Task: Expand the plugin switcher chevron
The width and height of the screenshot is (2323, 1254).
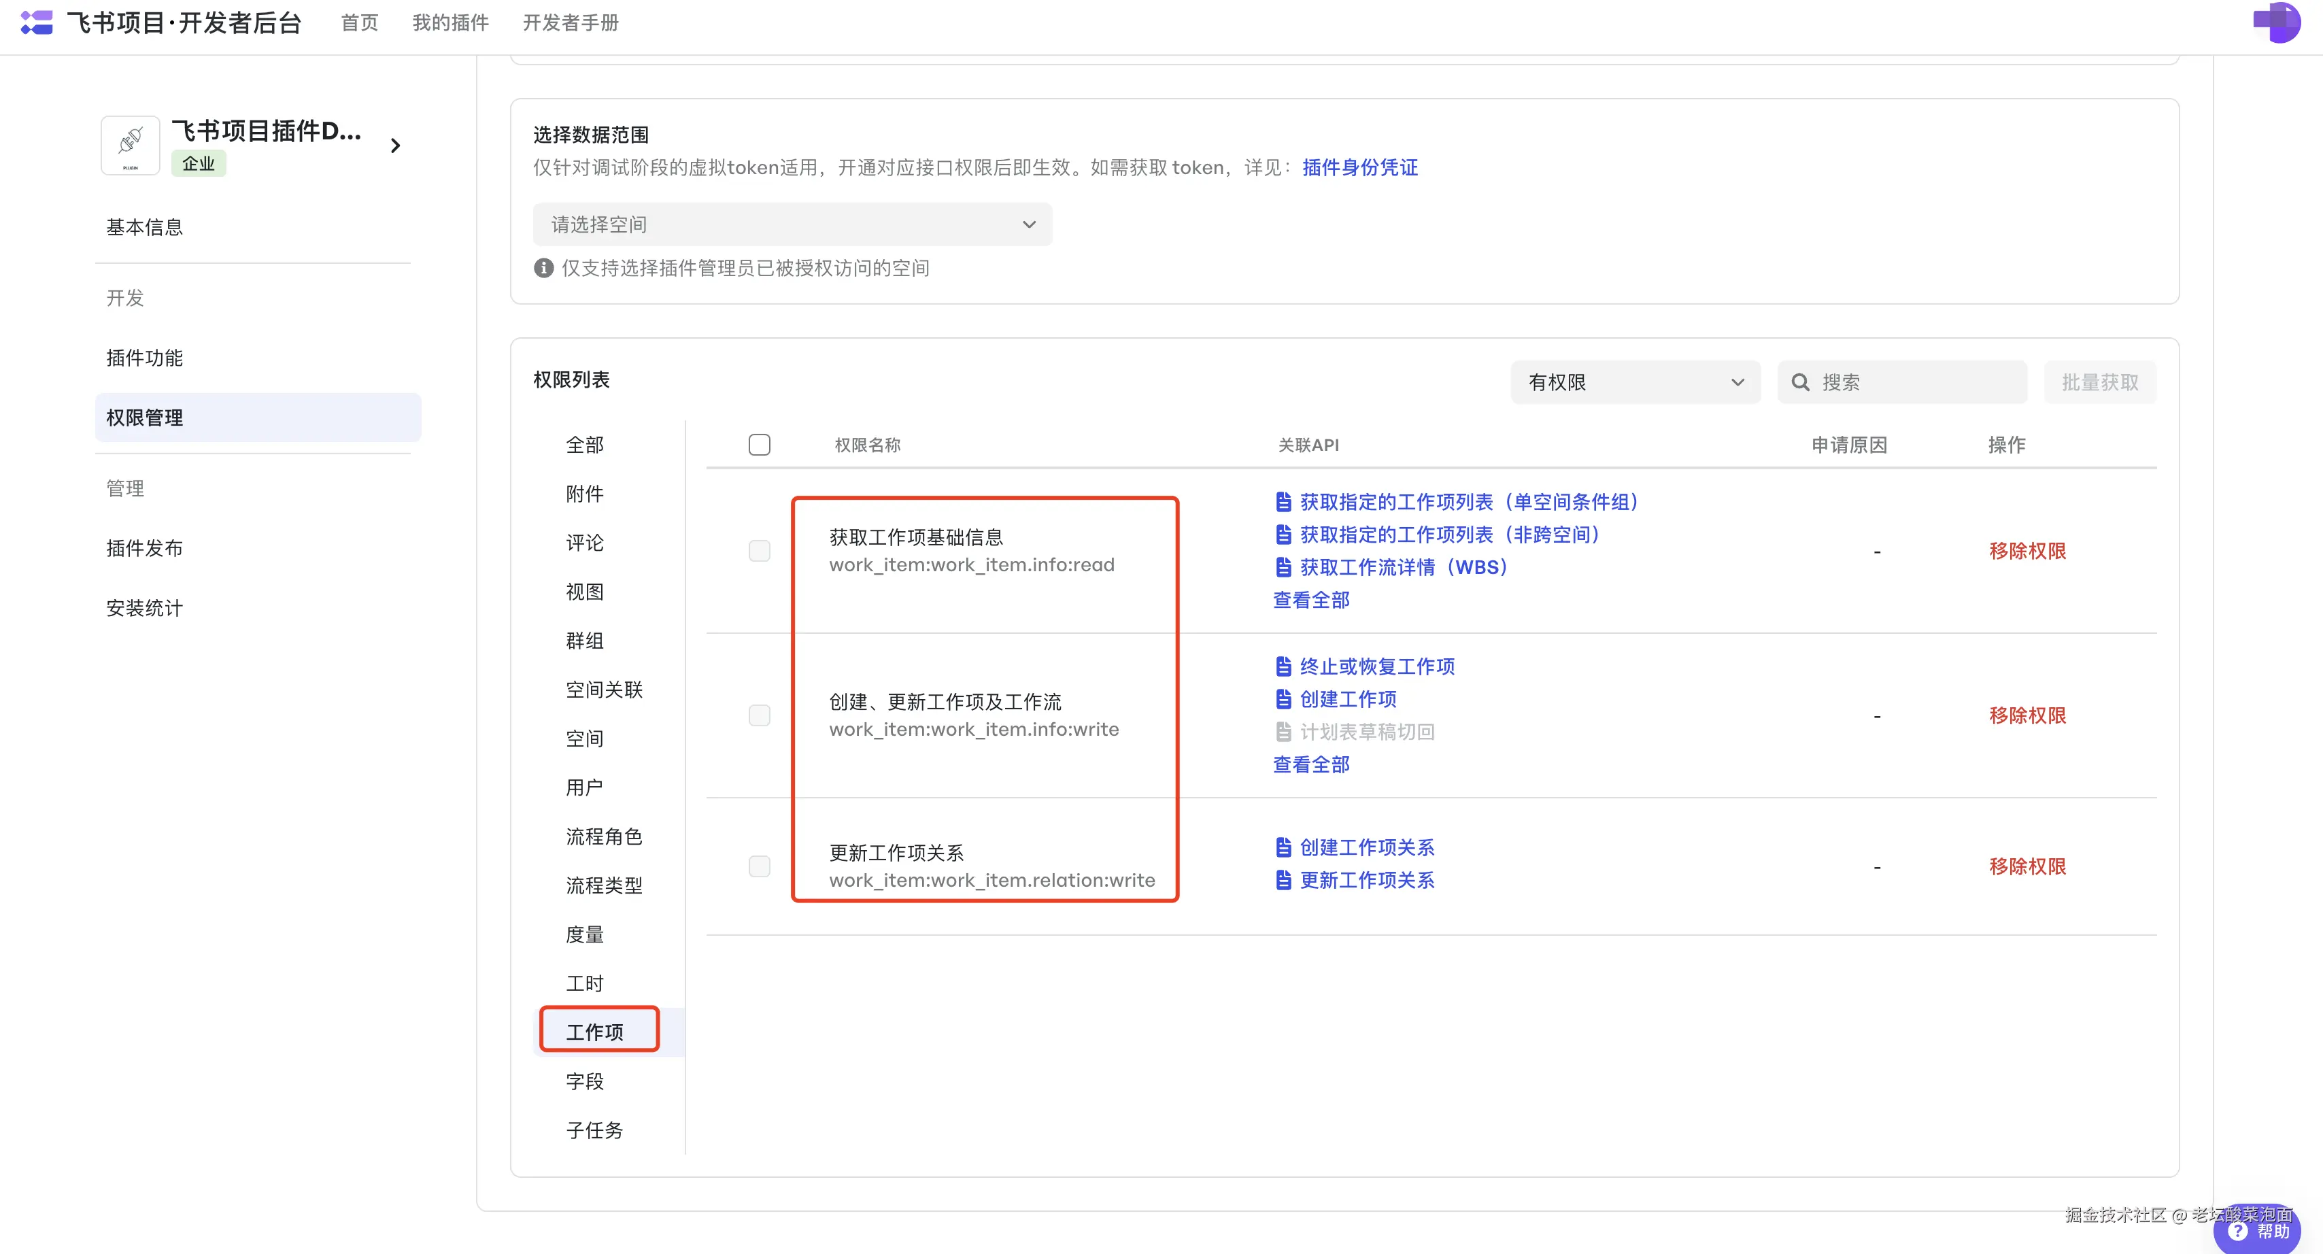Action: coord(395,145)
